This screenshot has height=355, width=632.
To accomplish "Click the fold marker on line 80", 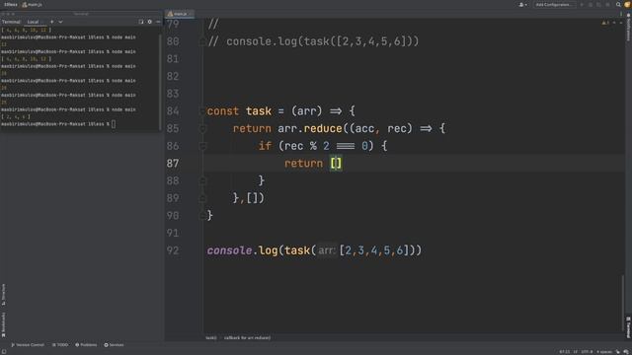I will tap(202, 41).
